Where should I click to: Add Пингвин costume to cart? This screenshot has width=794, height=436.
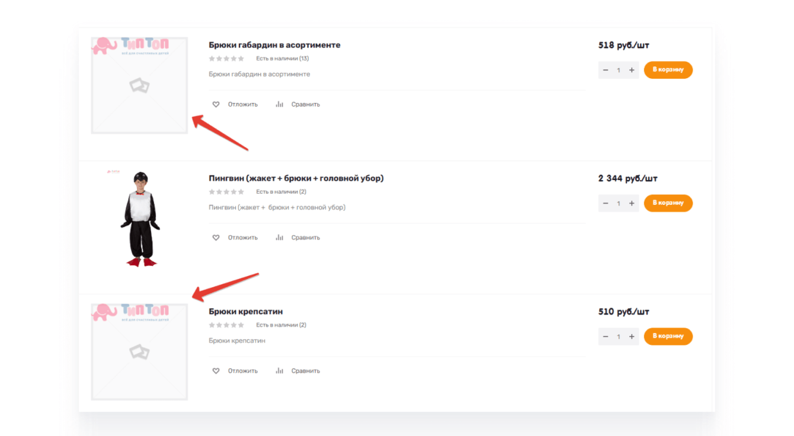click(x=668, y=203)
